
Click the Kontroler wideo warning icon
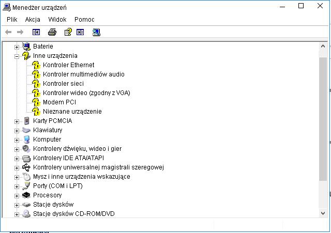point(36,93)
